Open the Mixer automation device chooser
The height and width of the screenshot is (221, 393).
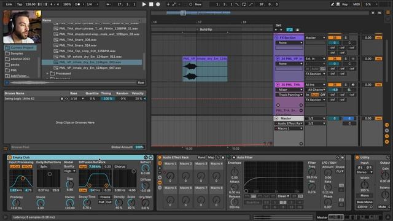(289, 90)
